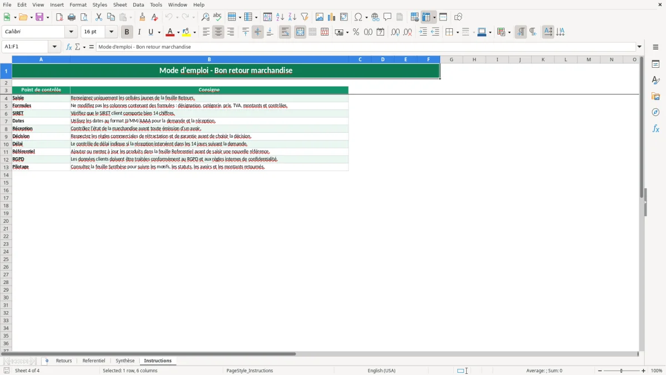Switch to the Synthèse sheet tab
The image size is (666, 375).
pyautogui.click(x=125, y=361)
